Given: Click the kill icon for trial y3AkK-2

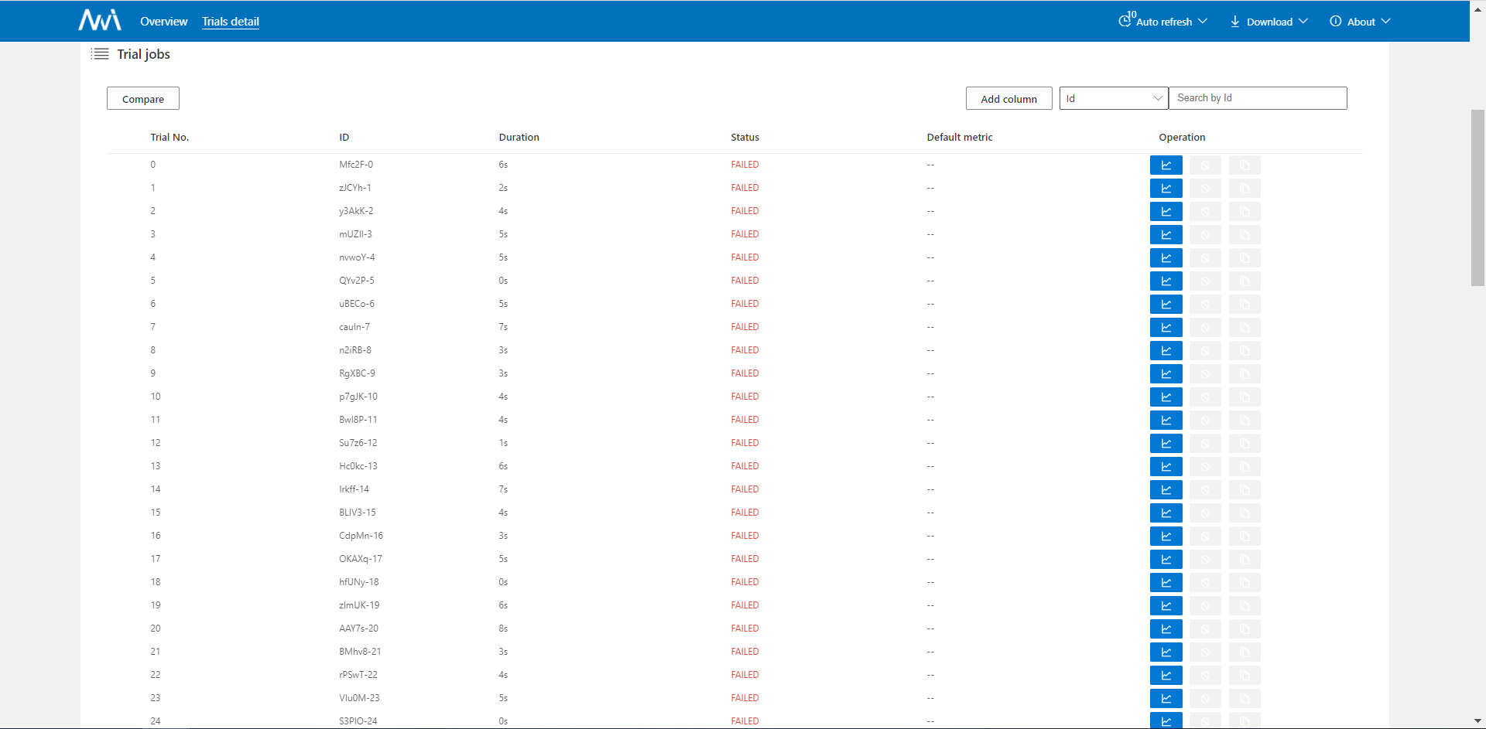Looking at the screenshot, I should [1205, 211].
